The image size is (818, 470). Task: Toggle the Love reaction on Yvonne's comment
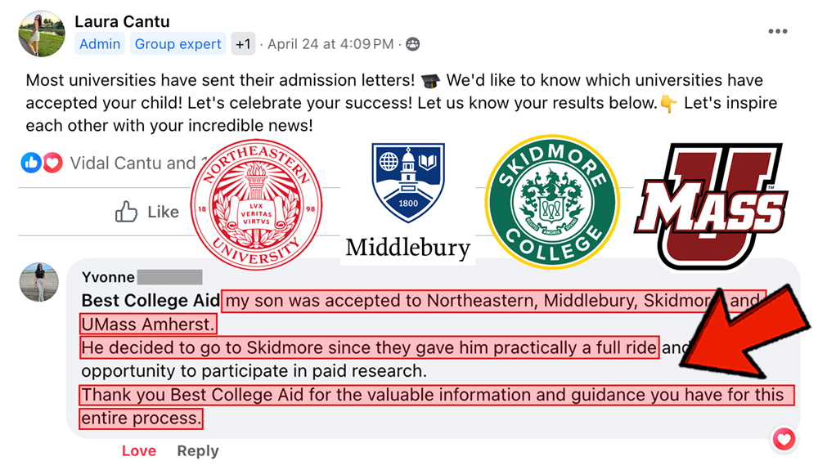tap(138, 450)
